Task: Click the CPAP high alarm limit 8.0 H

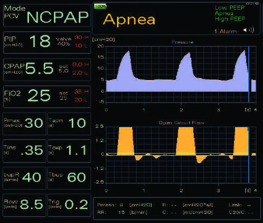Action: tap(80, 64)
